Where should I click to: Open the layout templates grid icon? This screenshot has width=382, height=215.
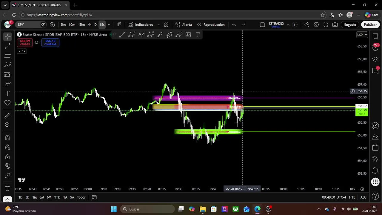(166, 25)
